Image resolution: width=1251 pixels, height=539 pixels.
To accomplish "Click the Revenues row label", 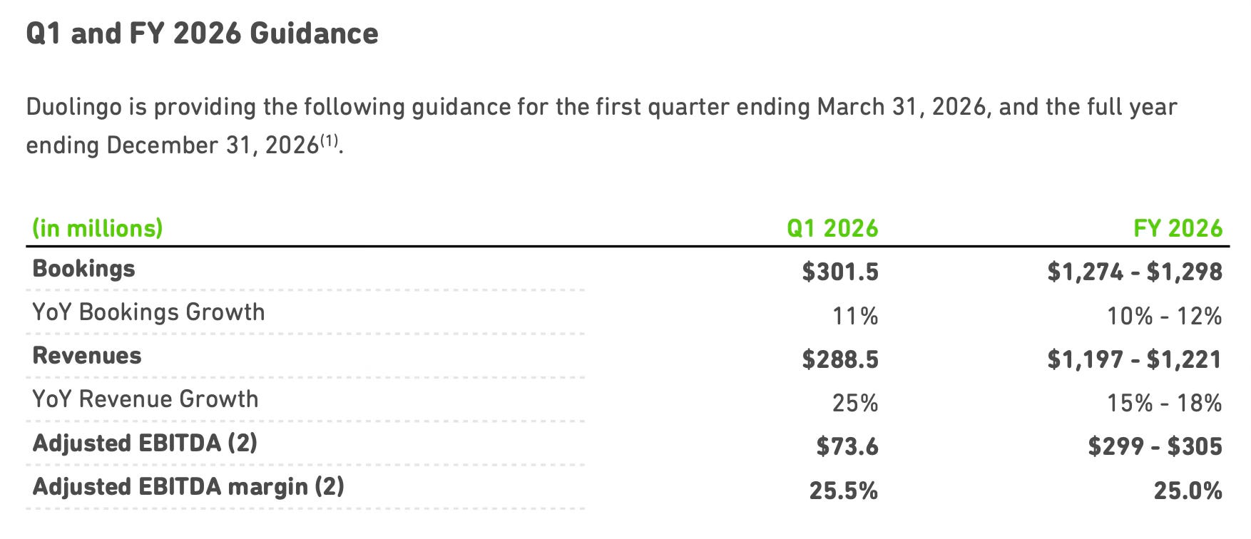I will click(x=87, y=356).
